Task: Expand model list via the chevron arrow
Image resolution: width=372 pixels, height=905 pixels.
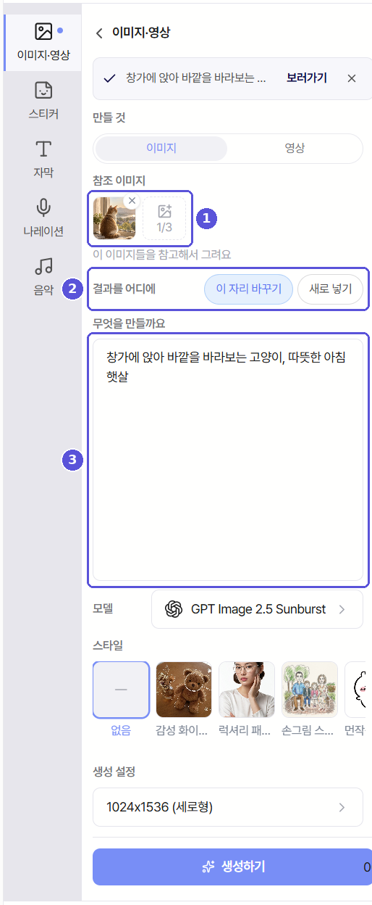Action: [342, 609]
